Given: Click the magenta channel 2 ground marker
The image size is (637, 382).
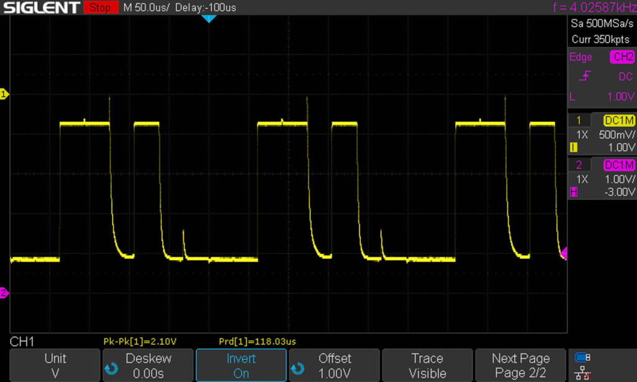Looking at the screenshot, I should 4,292.
